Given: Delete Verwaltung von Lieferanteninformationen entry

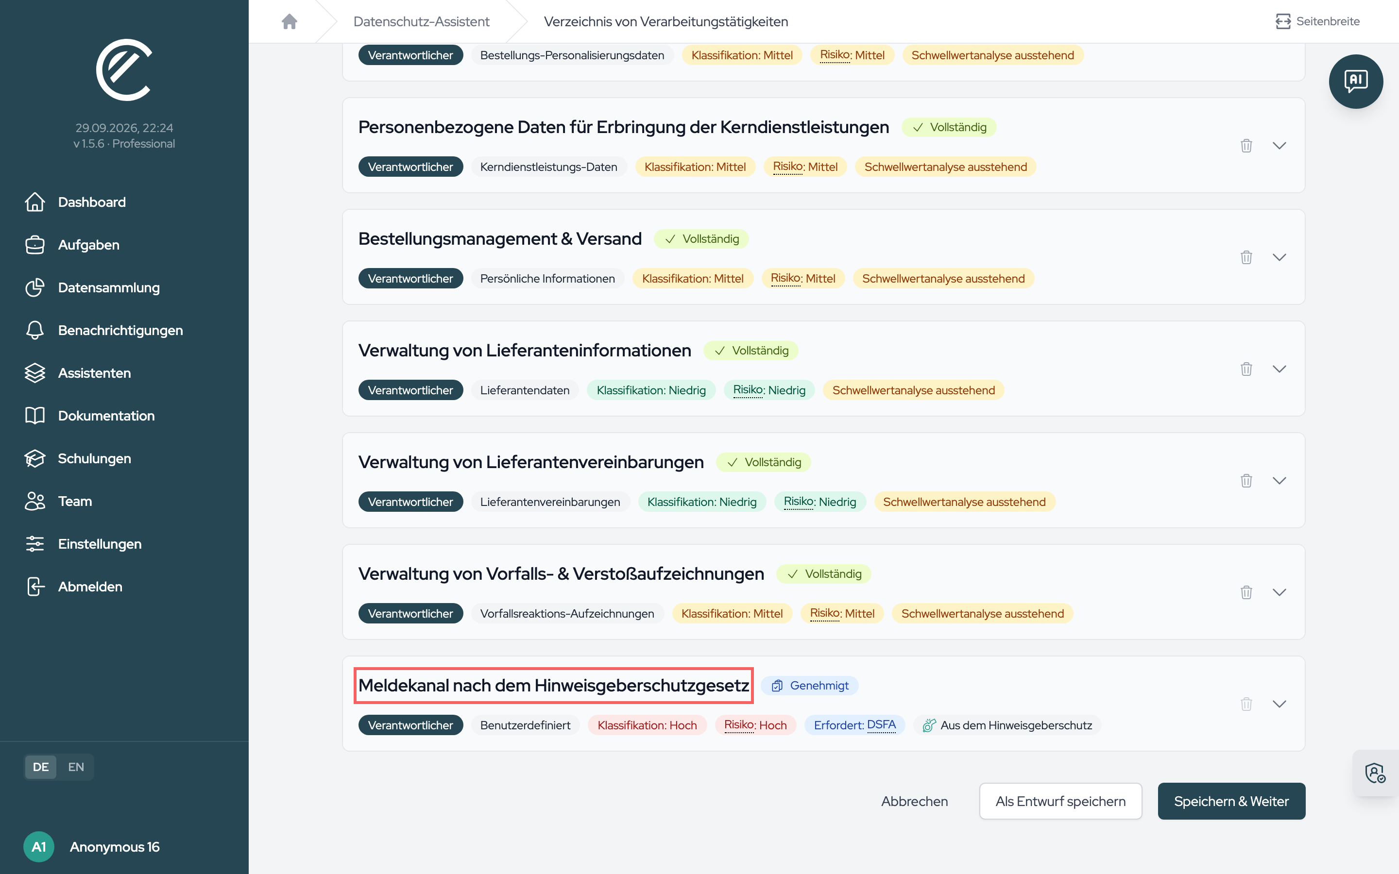Looking at the screenshot, I should click(1246, 368).
